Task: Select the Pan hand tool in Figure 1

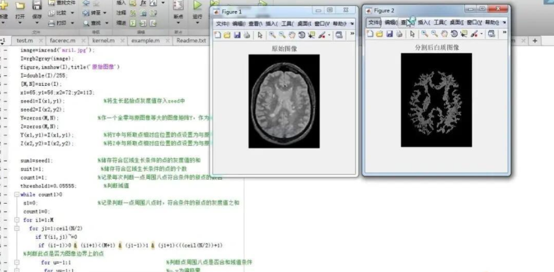Action: coord(292,34)
